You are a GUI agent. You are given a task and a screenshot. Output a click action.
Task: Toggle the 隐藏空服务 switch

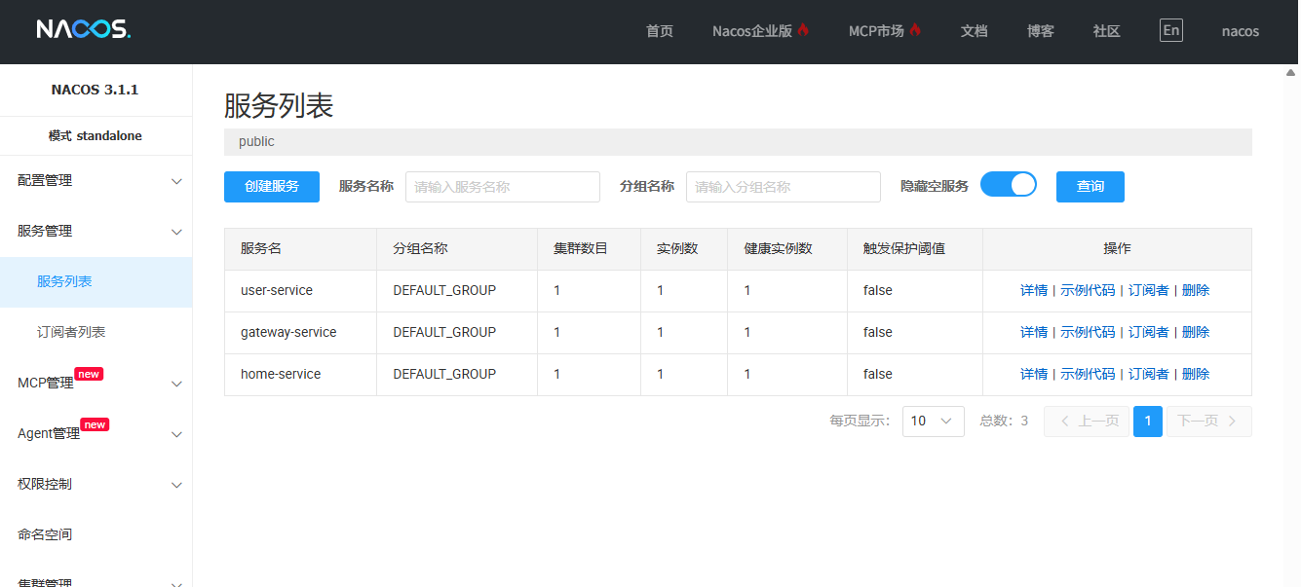point(1008,185)
